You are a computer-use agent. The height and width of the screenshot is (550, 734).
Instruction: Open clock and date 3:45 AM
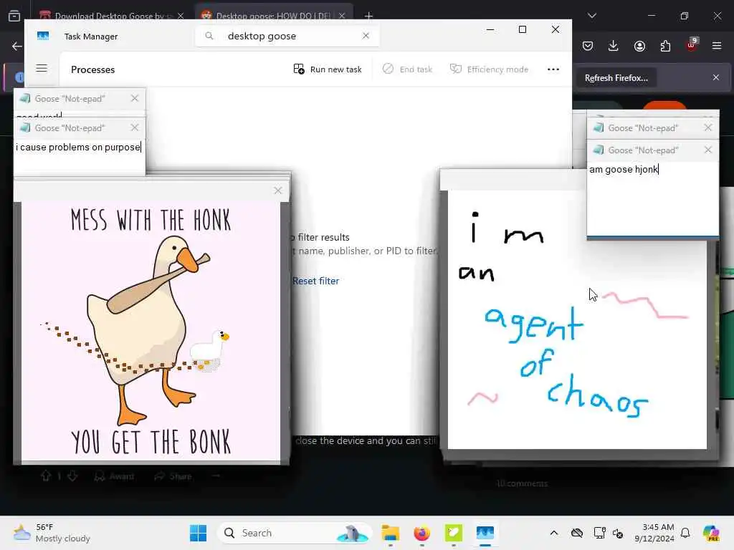pyautogui.click(x=654, y=533)
